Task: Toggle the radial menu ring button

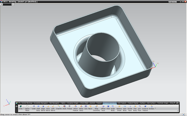Action: (17, 106)
